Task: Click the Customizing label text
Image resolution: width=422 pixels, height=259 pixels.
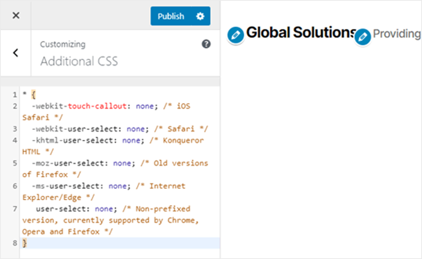Action: (x=63, y=44)
